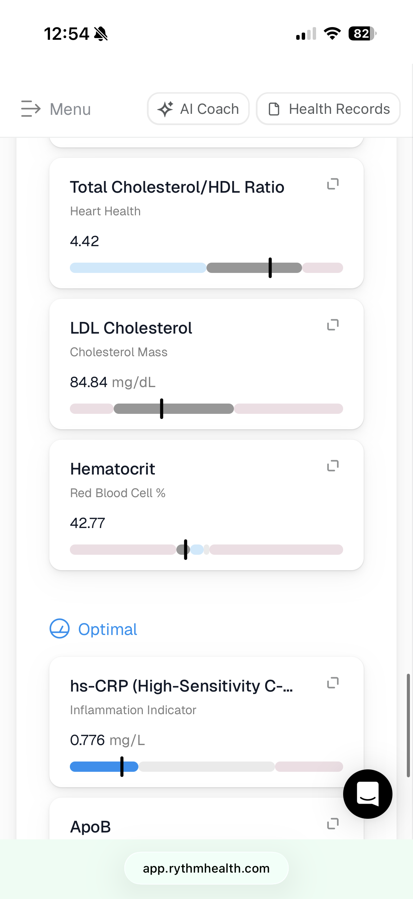Open the Hematocrit card title
Screen dimensions: 413x899
pos(113,469)
